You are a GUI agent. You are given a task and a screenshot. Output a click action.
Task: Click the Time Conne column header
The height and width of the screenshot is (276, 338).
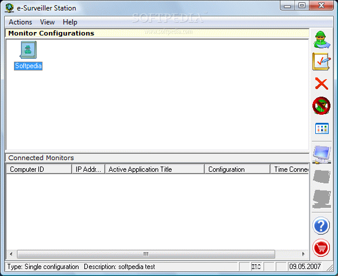[290, 169]
